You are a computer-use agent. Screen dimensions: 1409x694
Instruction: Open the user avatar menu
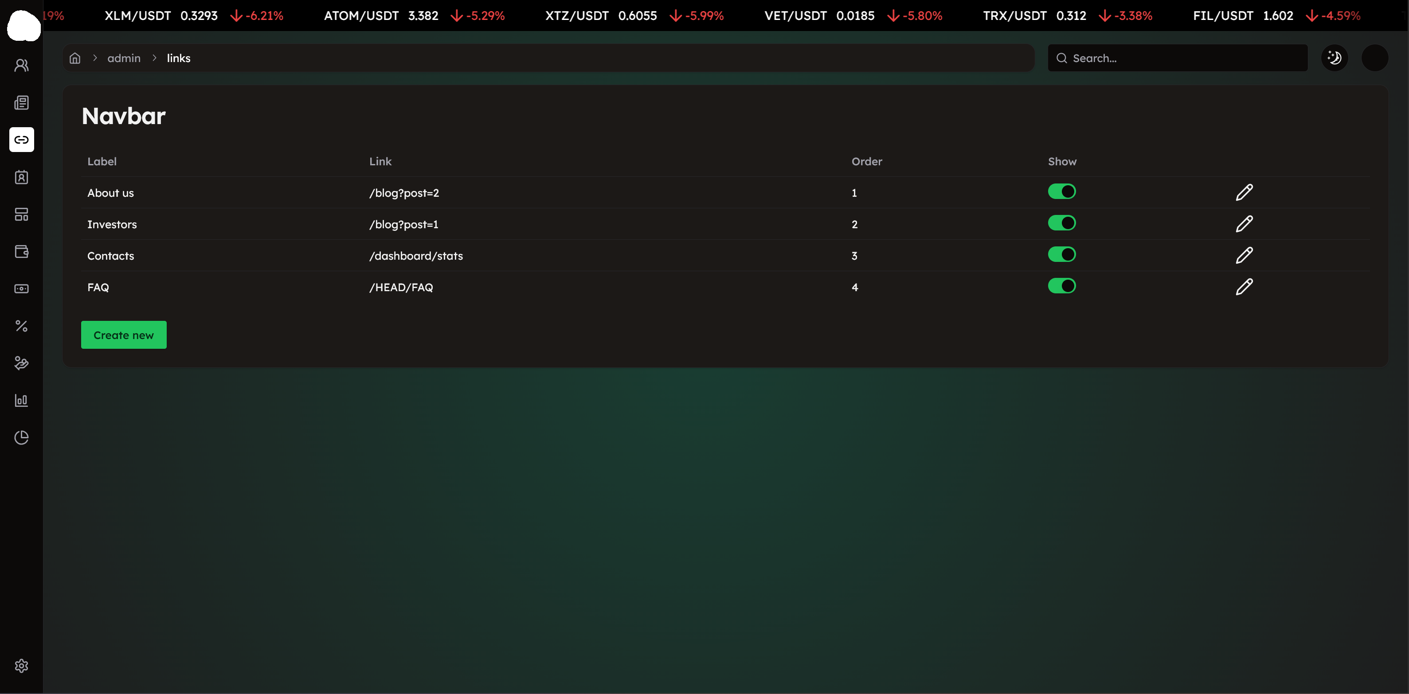[x=1374, y=58]
